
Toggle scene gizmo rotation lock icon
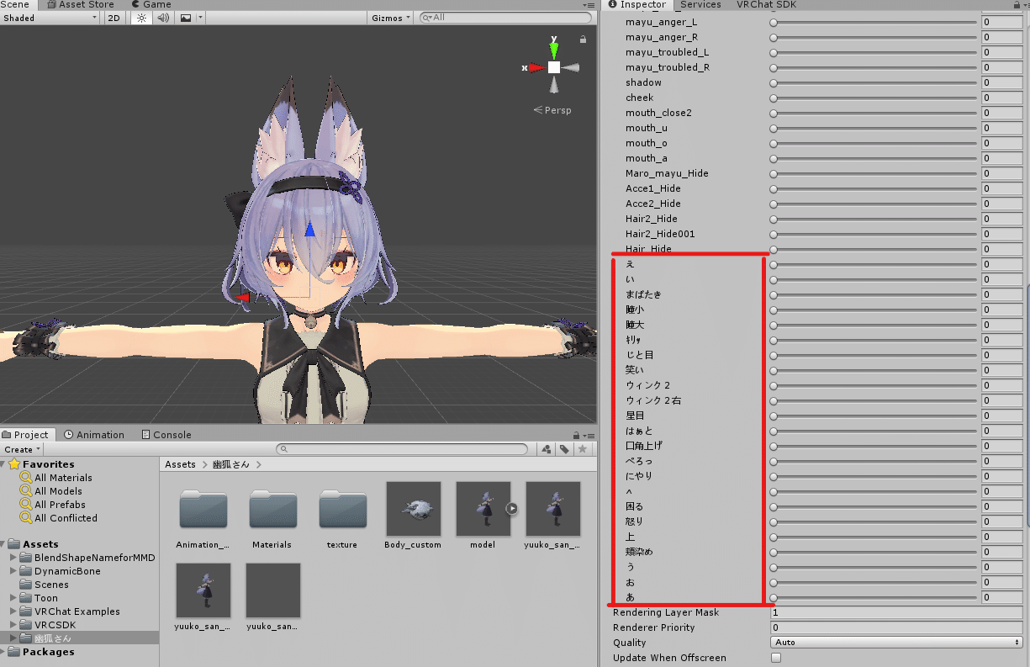click(583, 39)
